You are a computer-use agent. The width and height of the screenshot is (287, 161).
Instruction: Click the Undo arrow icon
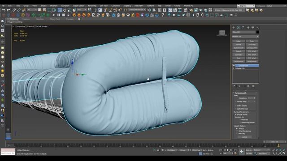4,10
